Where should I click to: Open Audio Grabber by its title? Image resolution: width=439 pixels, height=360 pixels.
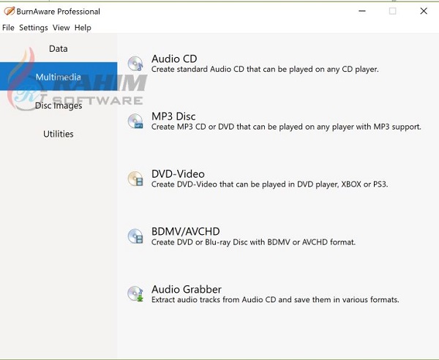pos(187,289)
